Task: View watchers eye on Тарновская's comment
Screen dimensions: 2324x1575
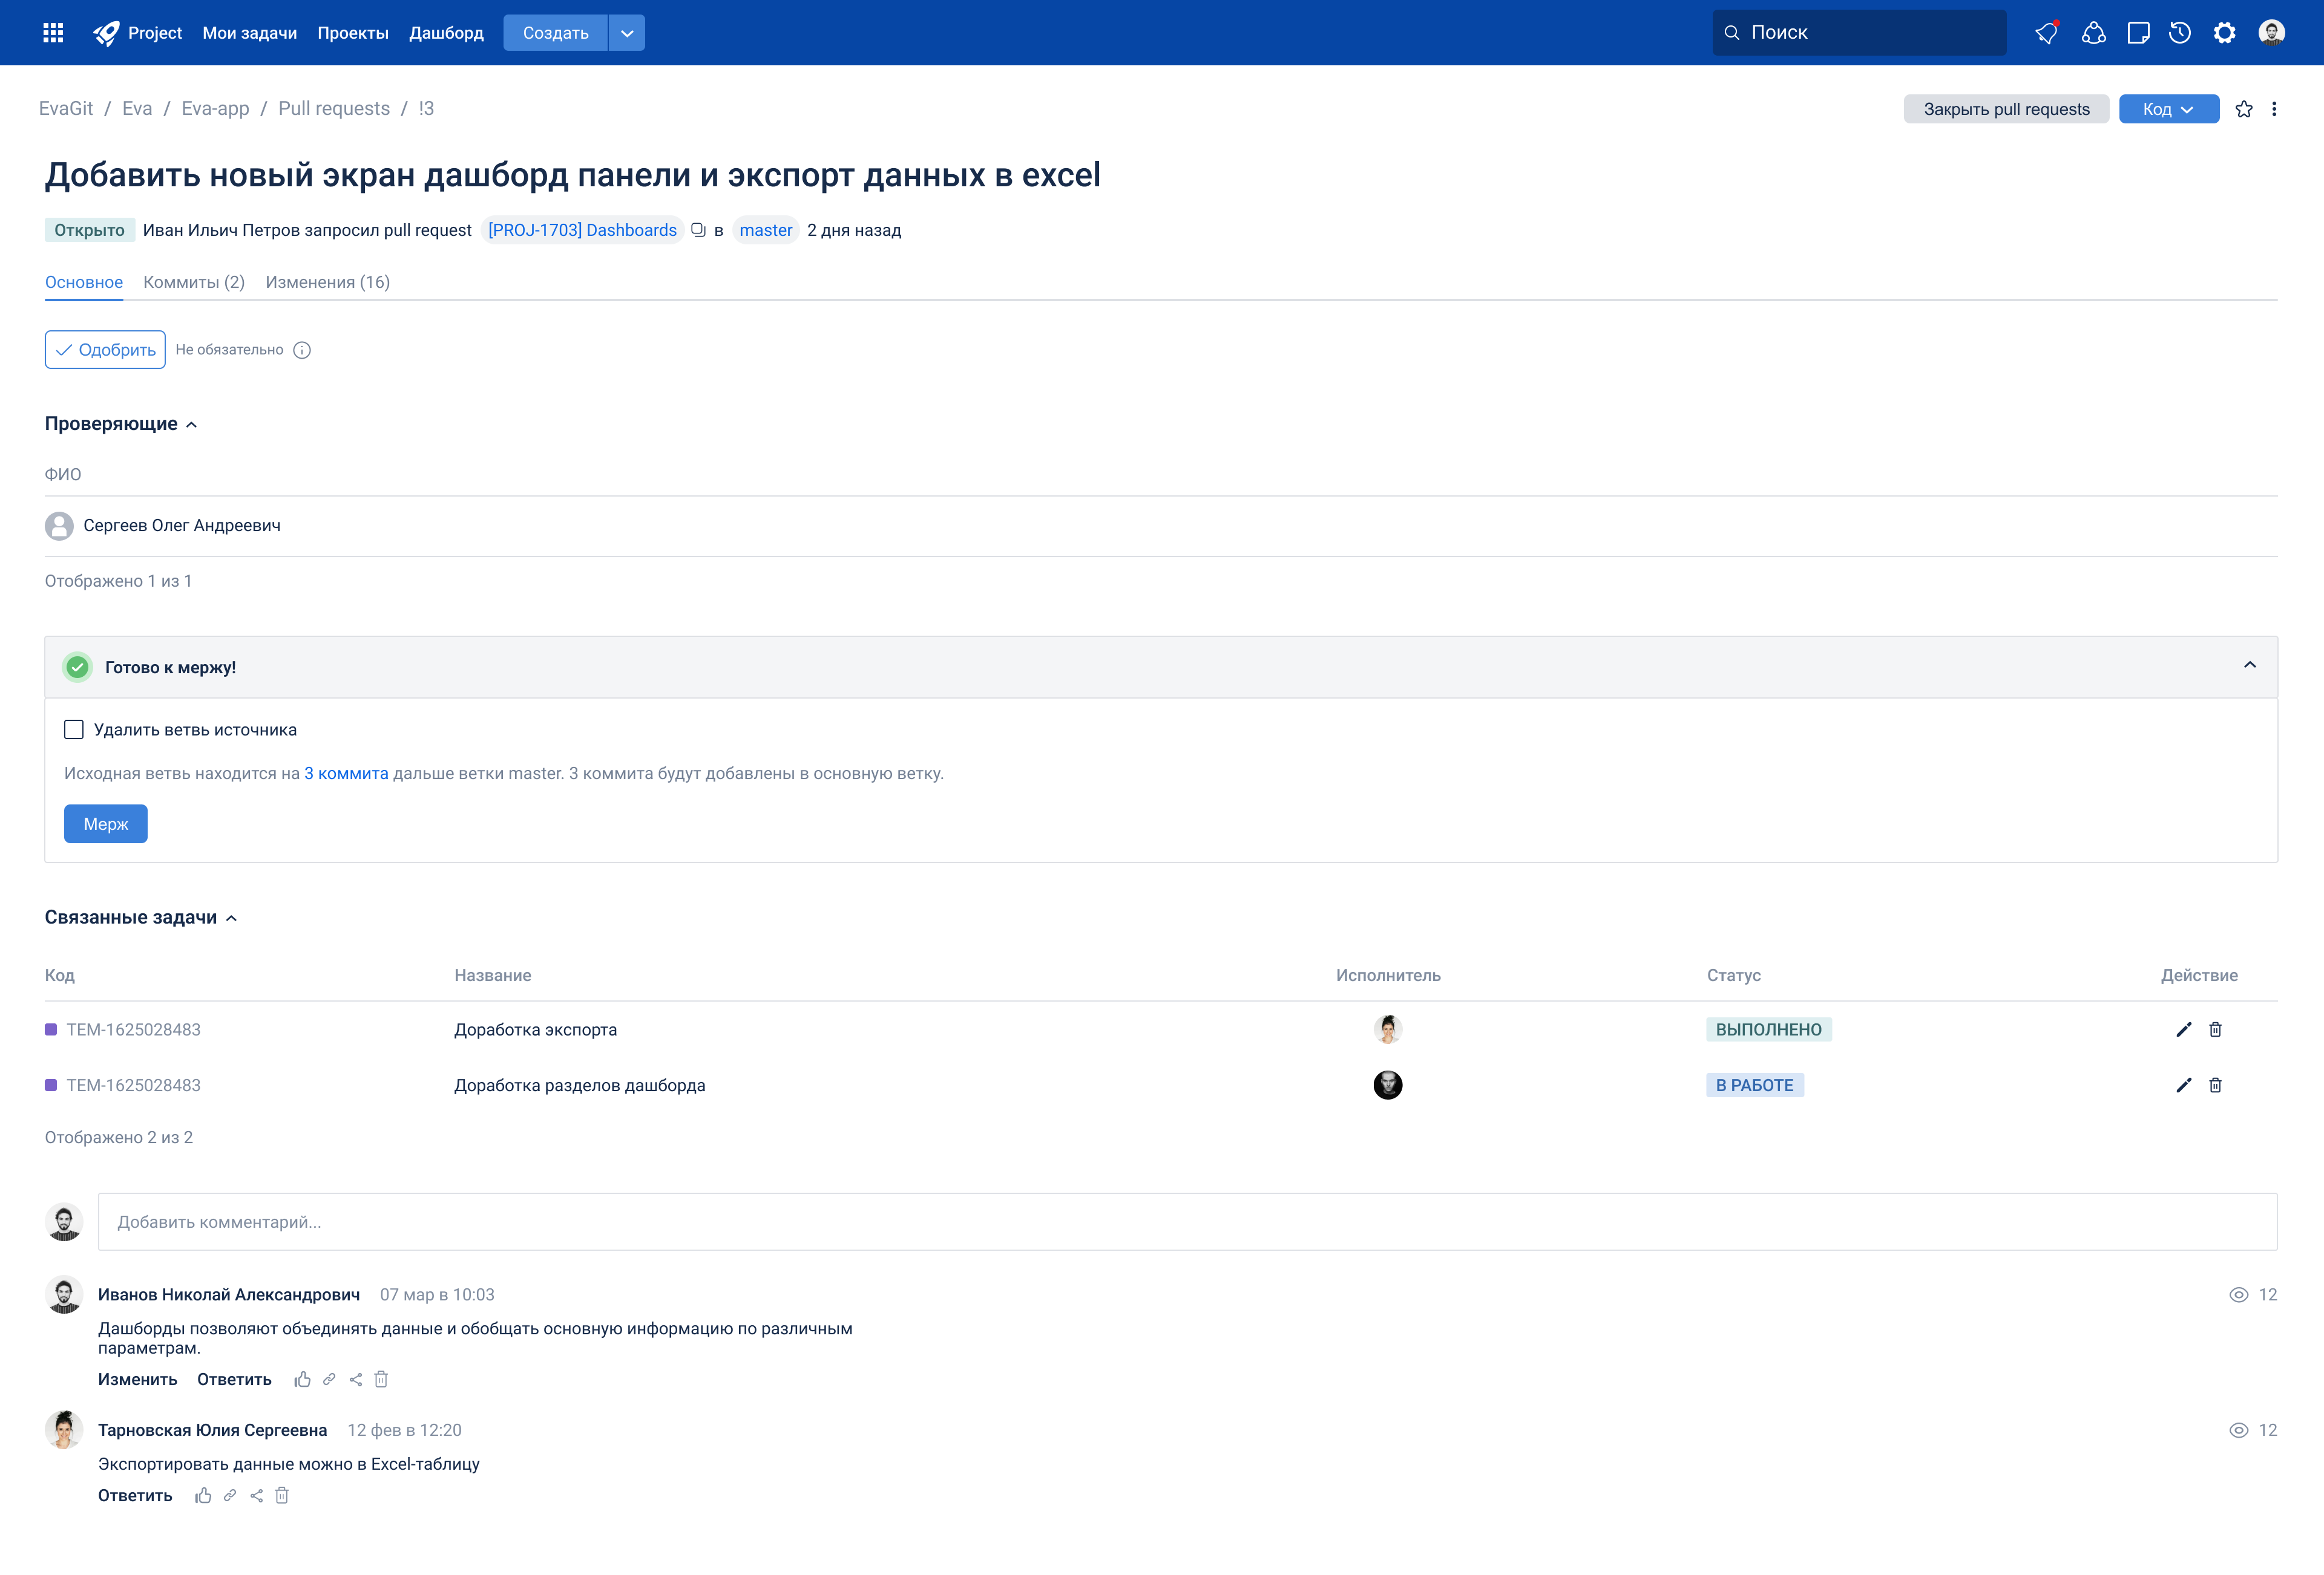Action: tap(2239, 1430)
